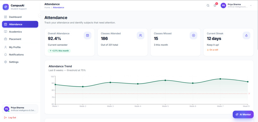Click the My Profile person icon
The image size is (258, 122).
coord(5,47)
